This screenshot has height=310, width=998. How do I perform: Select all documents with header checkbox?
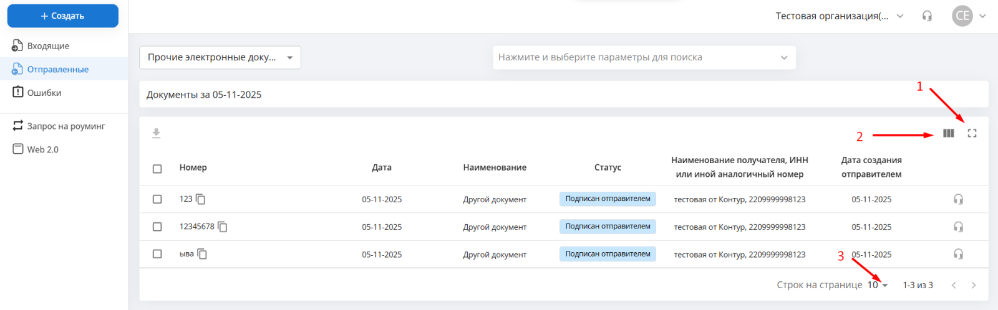pyautogui.click(x=157, y=169)
